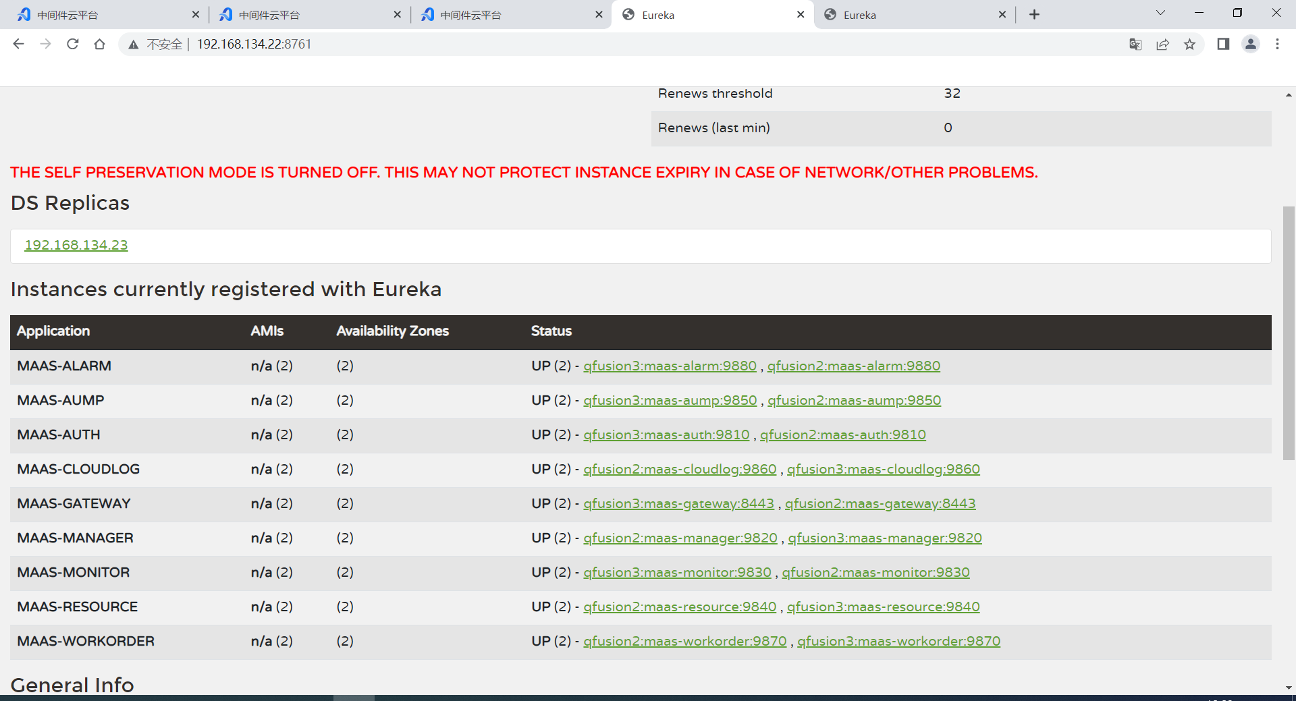
Task: Select the MAAS-ALARM application name
Action: [64, 366]
